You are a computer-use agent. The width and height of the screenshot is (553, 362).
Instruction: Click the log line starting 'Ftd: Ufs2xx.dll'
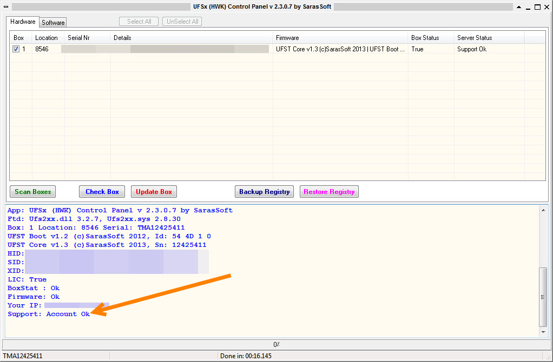click(94, 219)
